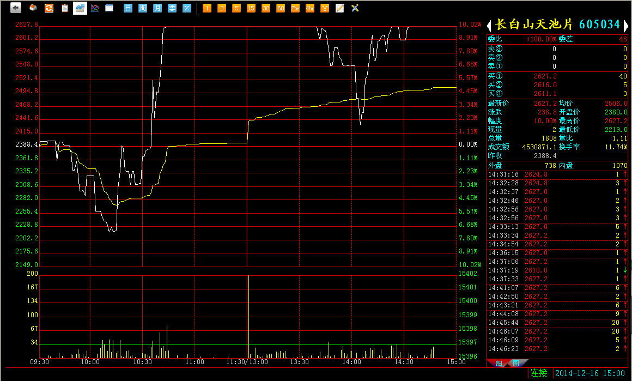Image resolution: width=632 pixels, height=381 pixels.
Task: Click the 10:30 time axis label
Action: click(x=143, y=361)
